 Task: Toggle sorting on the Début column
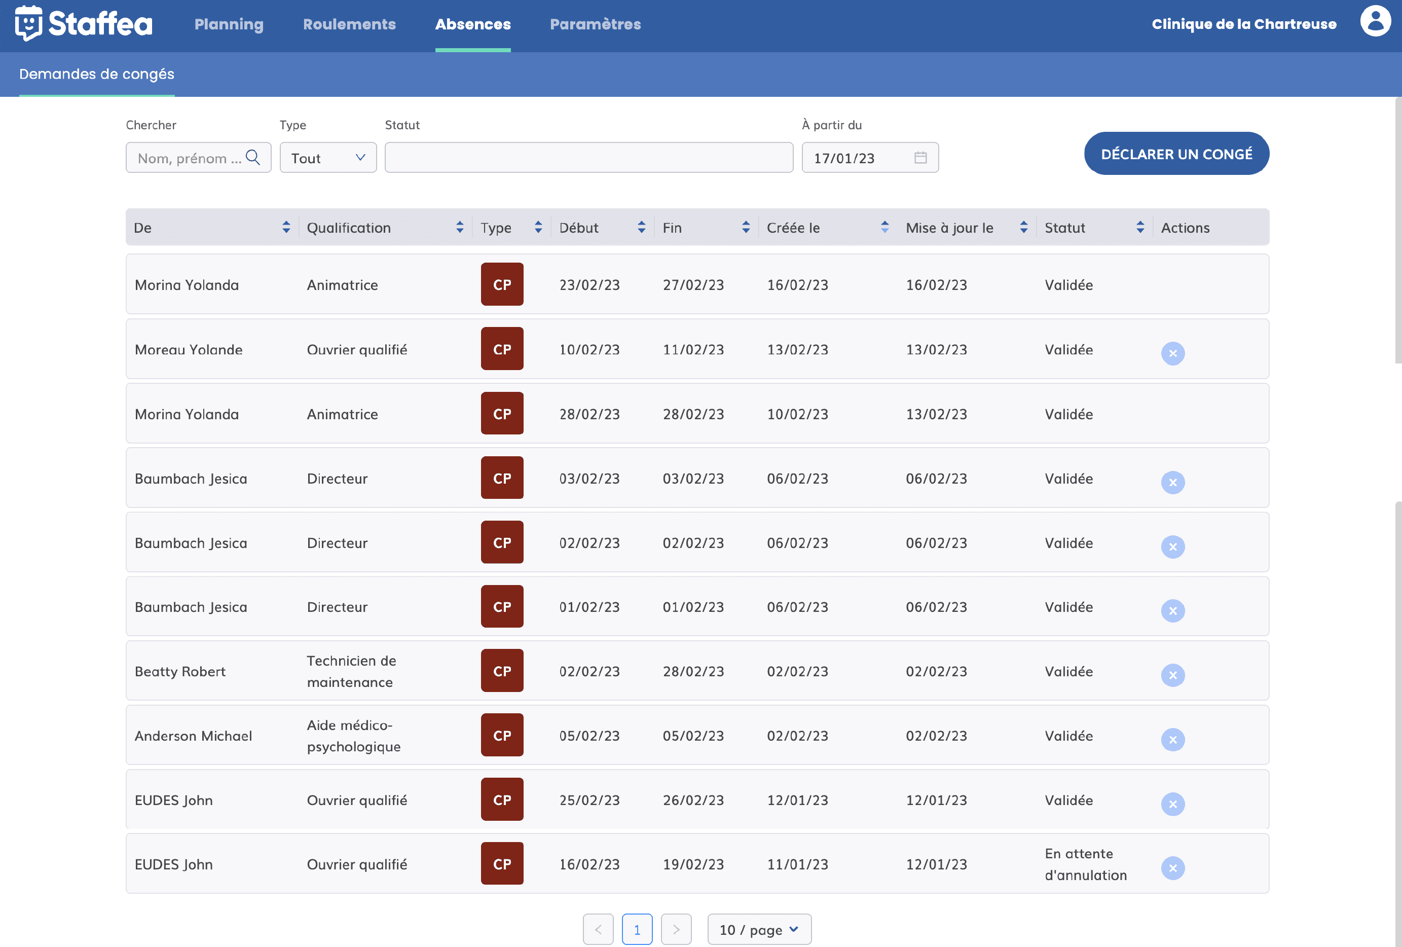pos(641,228)
